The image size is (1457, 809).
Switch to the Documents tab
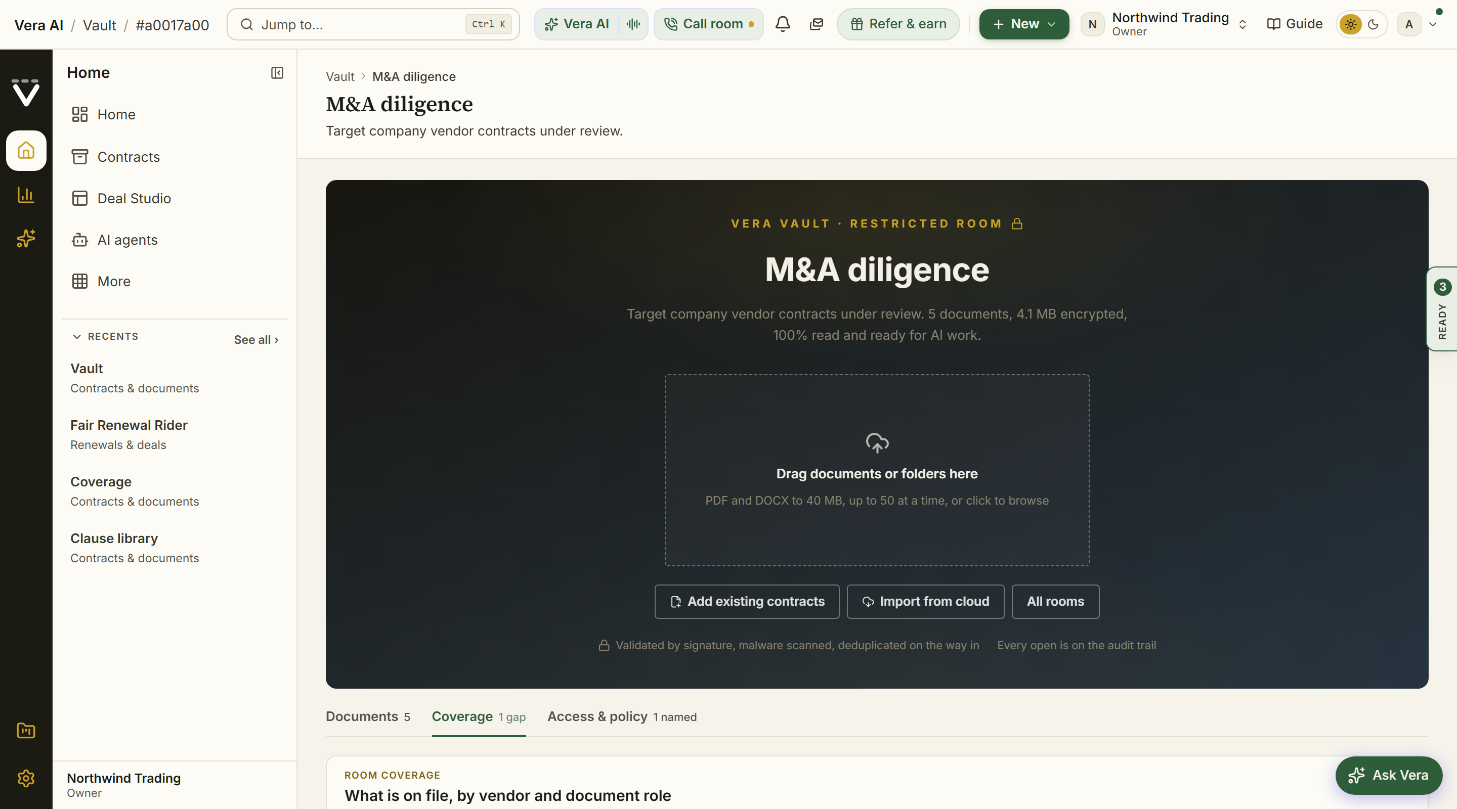tap(368, 716)
